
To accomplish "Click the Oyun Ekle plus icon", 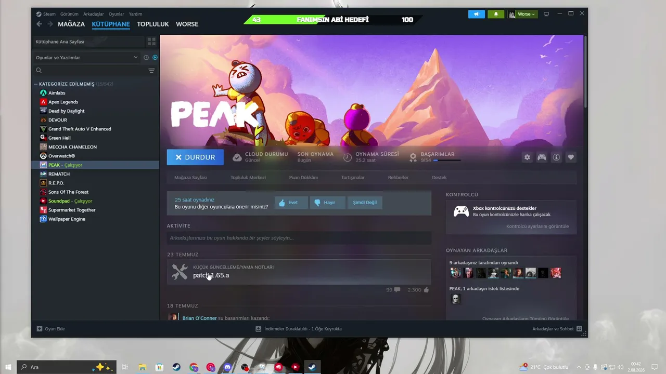I will pyautogui.click(x=40, y=329).
